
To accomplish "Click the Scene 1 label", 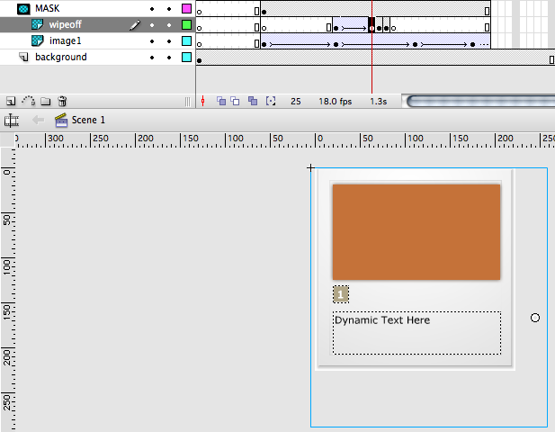I will 88,120.
